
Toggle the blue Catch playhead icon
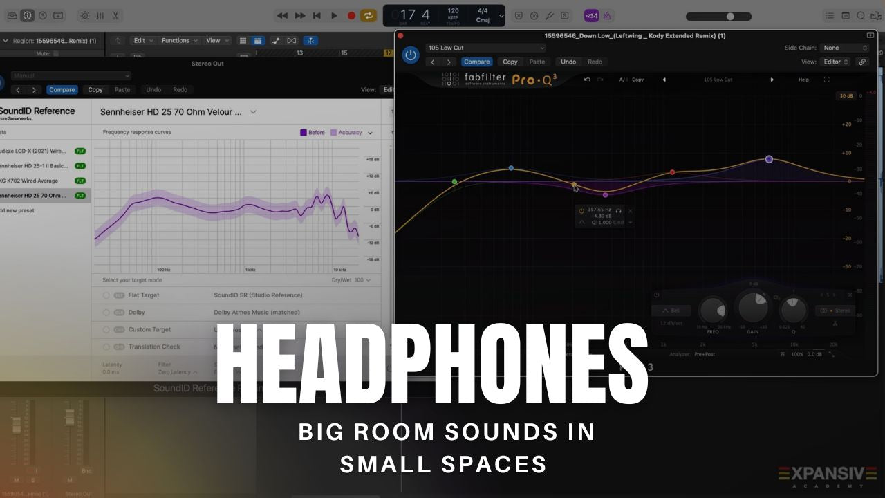(310, 41)
